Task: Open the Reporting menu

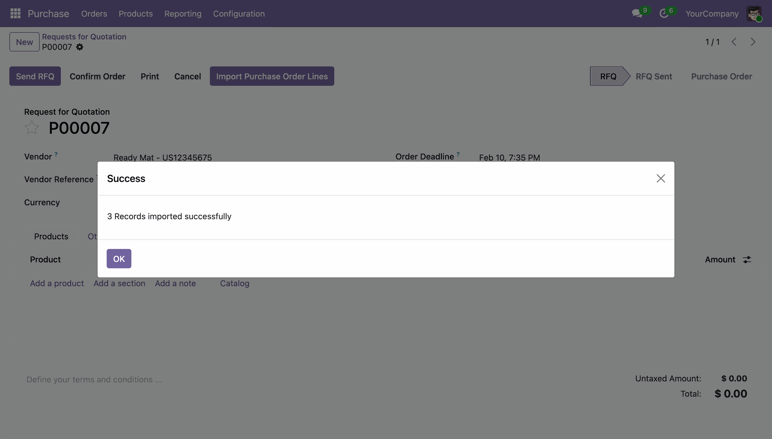Action: click(x=183, y=14)
